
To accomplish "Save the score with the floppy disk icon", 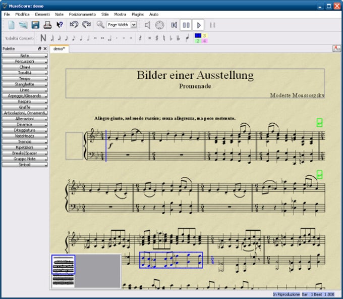I will click(35, 25).
